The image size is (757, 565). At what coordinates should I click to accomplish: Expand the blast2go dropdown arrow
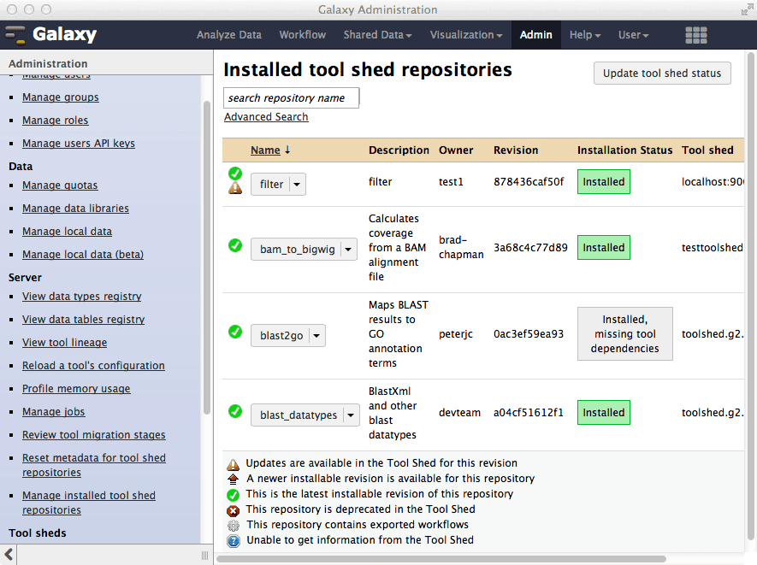316,337
